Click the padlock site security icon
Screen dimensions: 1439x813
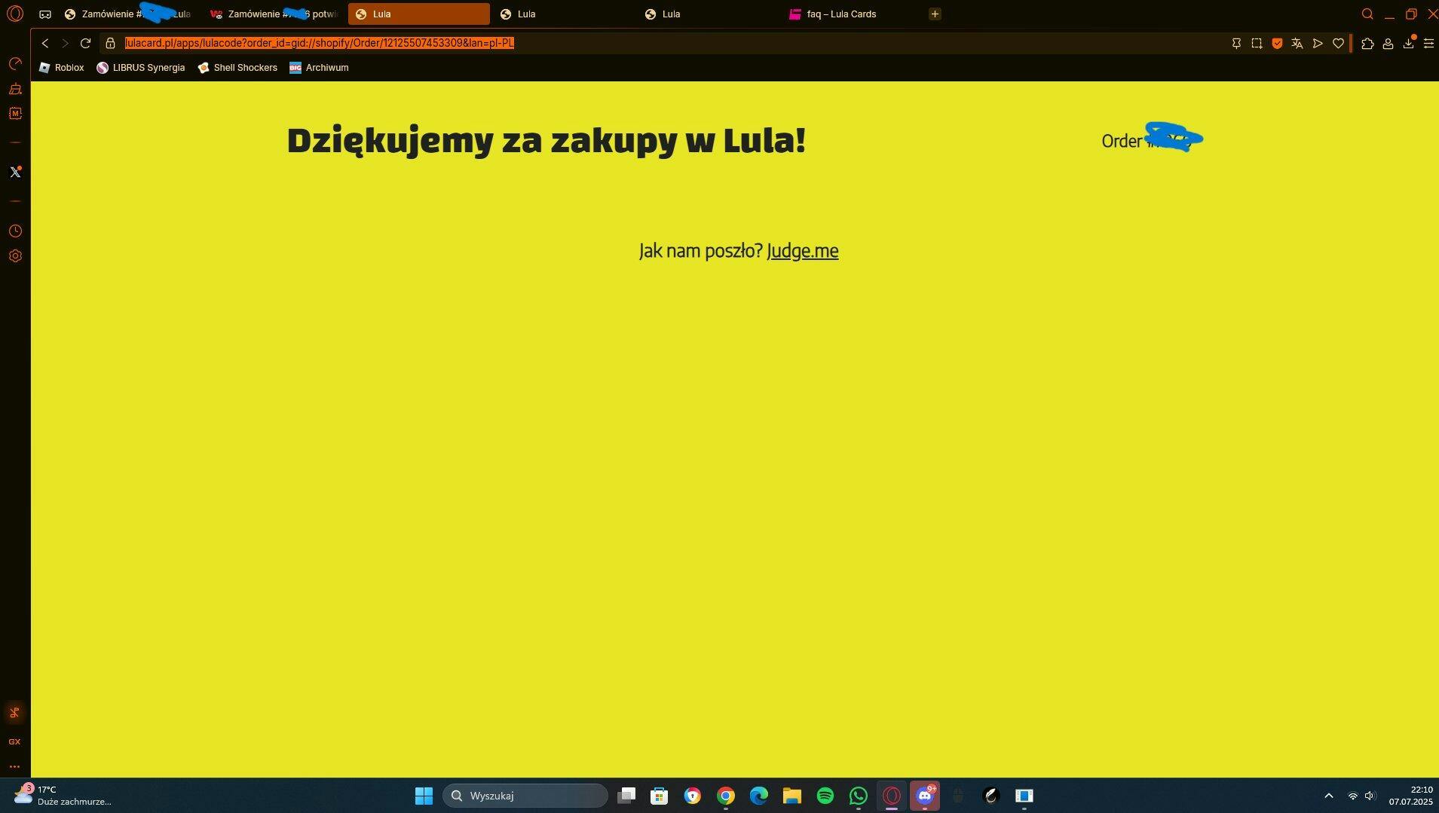coord(110,43)
